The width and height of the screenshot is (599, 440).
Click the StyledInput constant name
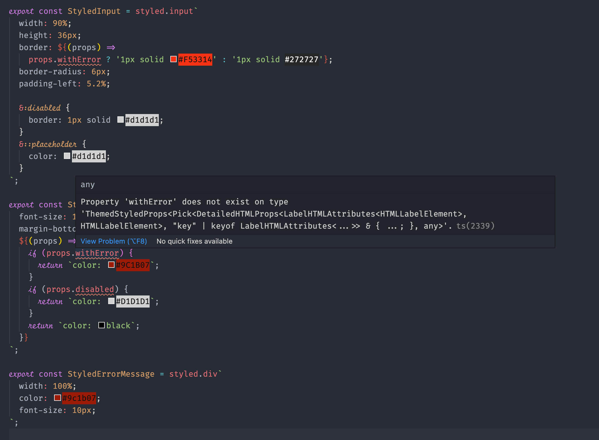click(x=94, y=11)
